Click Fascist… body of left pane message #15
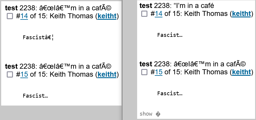Viewport: 256px width, 120px height. [35, 96]
